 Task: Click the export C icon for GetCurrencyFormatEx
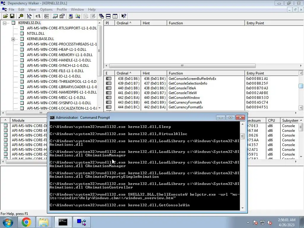pos(109,107)
